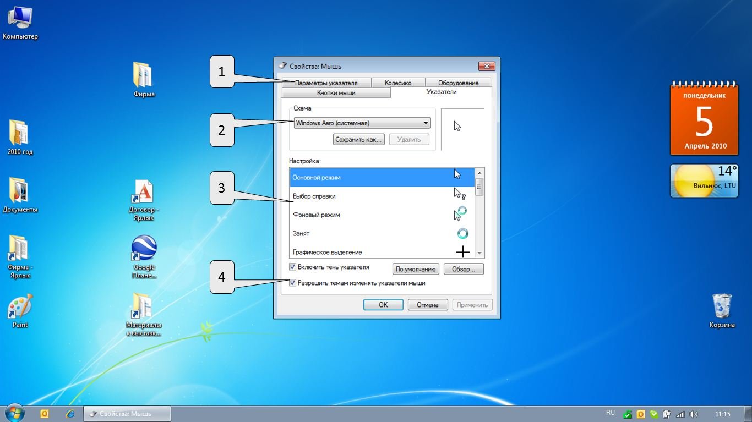Viewport: 752px width, 422px height.
Task: Open the Колесико tab
Action: point(397,83)
